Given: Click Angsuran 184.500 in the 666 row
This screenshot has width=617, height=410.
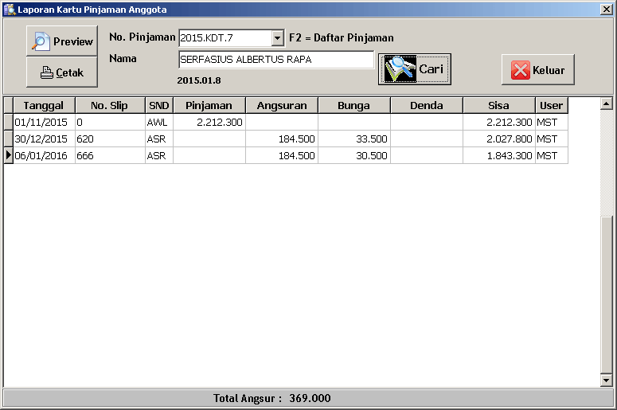Looking at the screenshot, I should coord(282,156).
